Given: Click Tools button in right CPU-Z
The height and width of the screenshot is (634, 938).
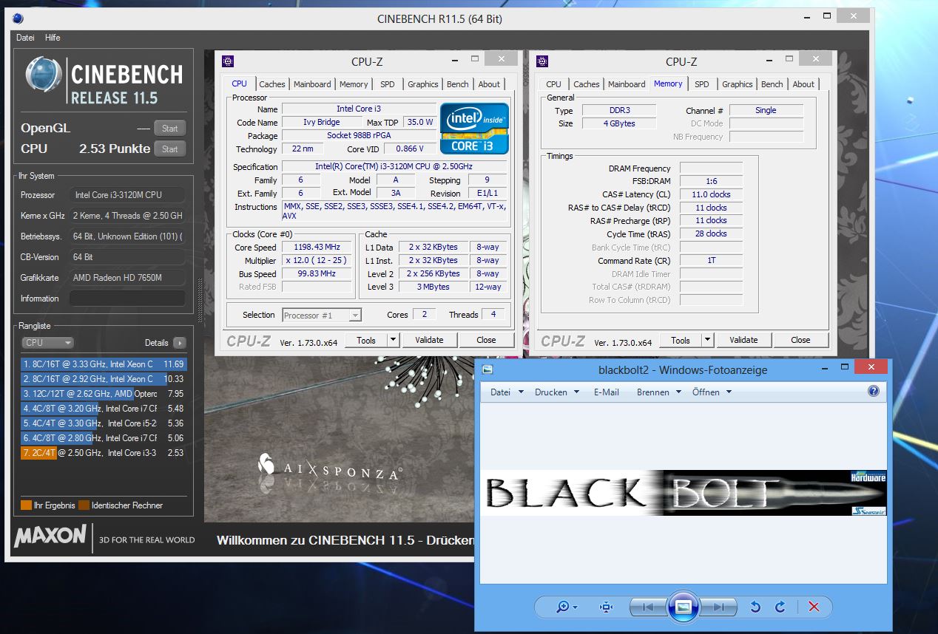Looking at the screenshot, I should pos(681,340).
